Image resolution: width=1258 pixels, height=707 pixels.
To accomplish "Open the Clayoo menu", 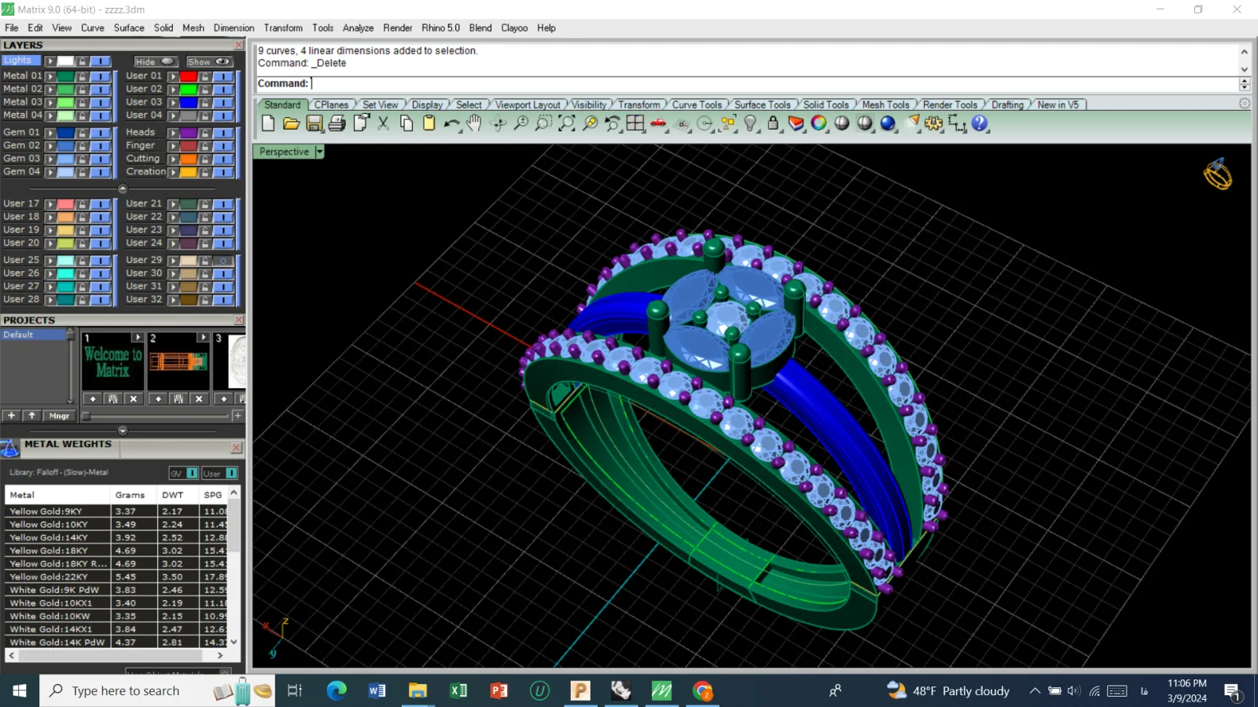I will (514, 27).
